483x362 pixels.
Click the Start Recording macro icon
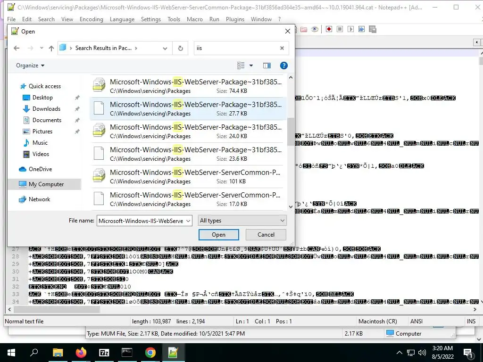pyautogui.click(x=329, y=29)
